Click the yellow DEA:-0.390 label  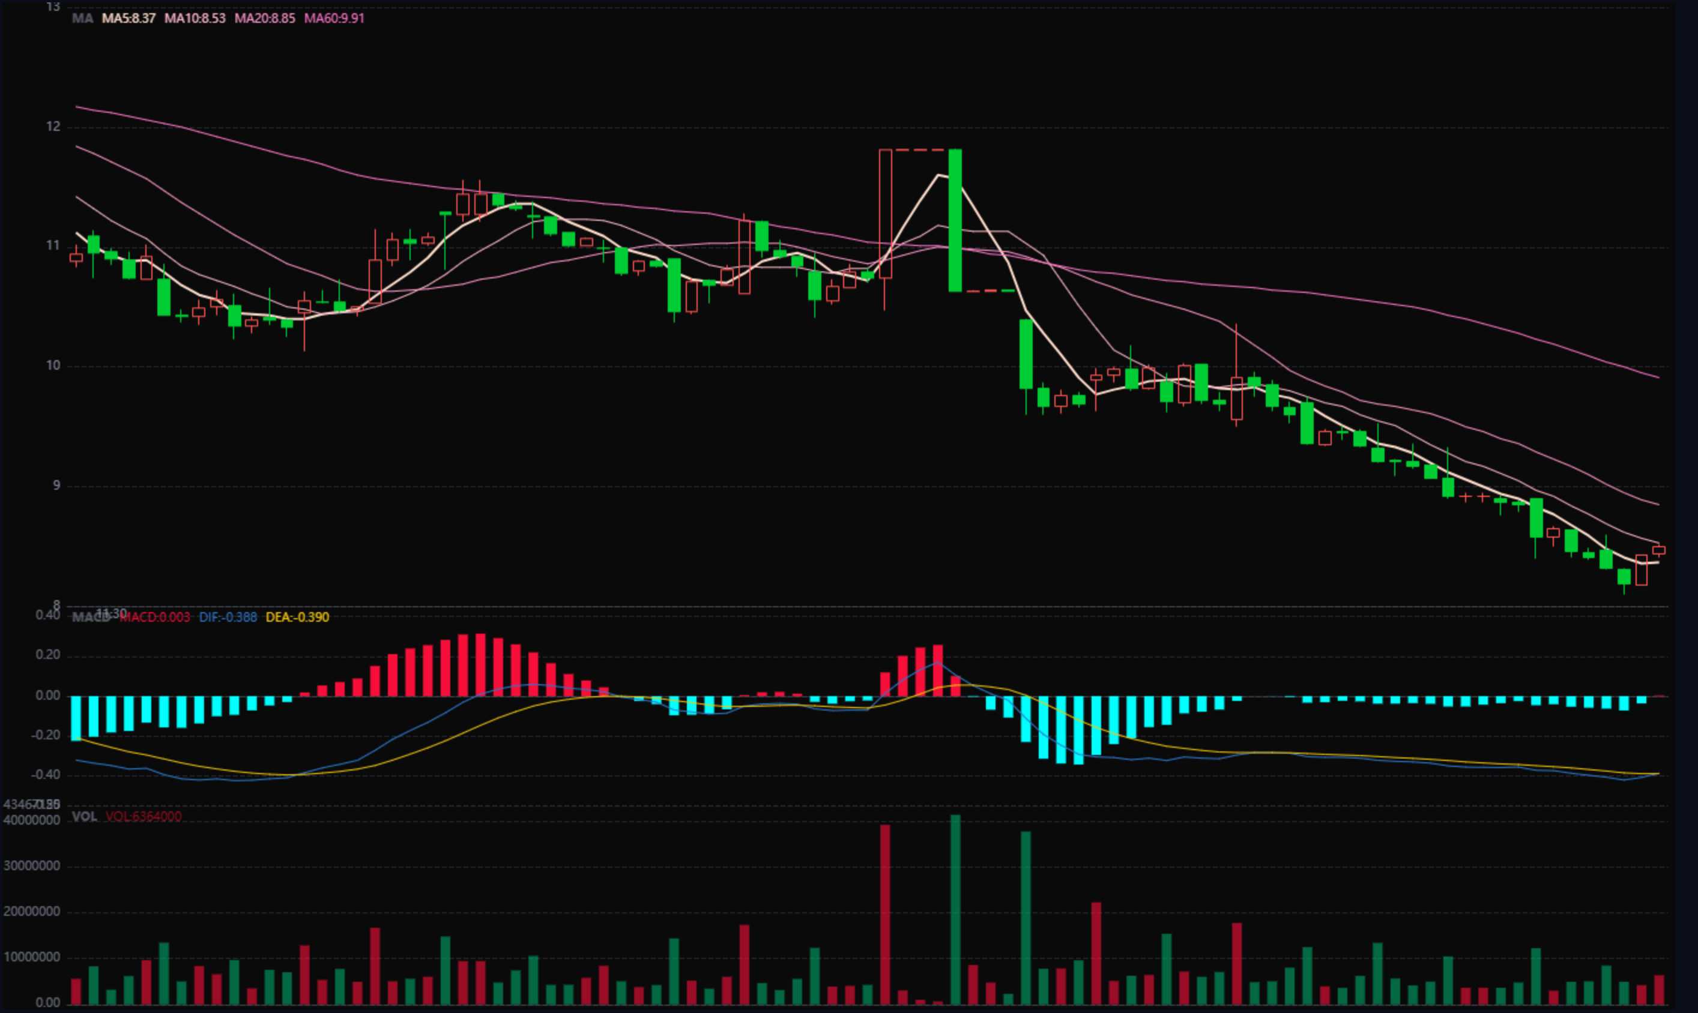pos(297,617)
